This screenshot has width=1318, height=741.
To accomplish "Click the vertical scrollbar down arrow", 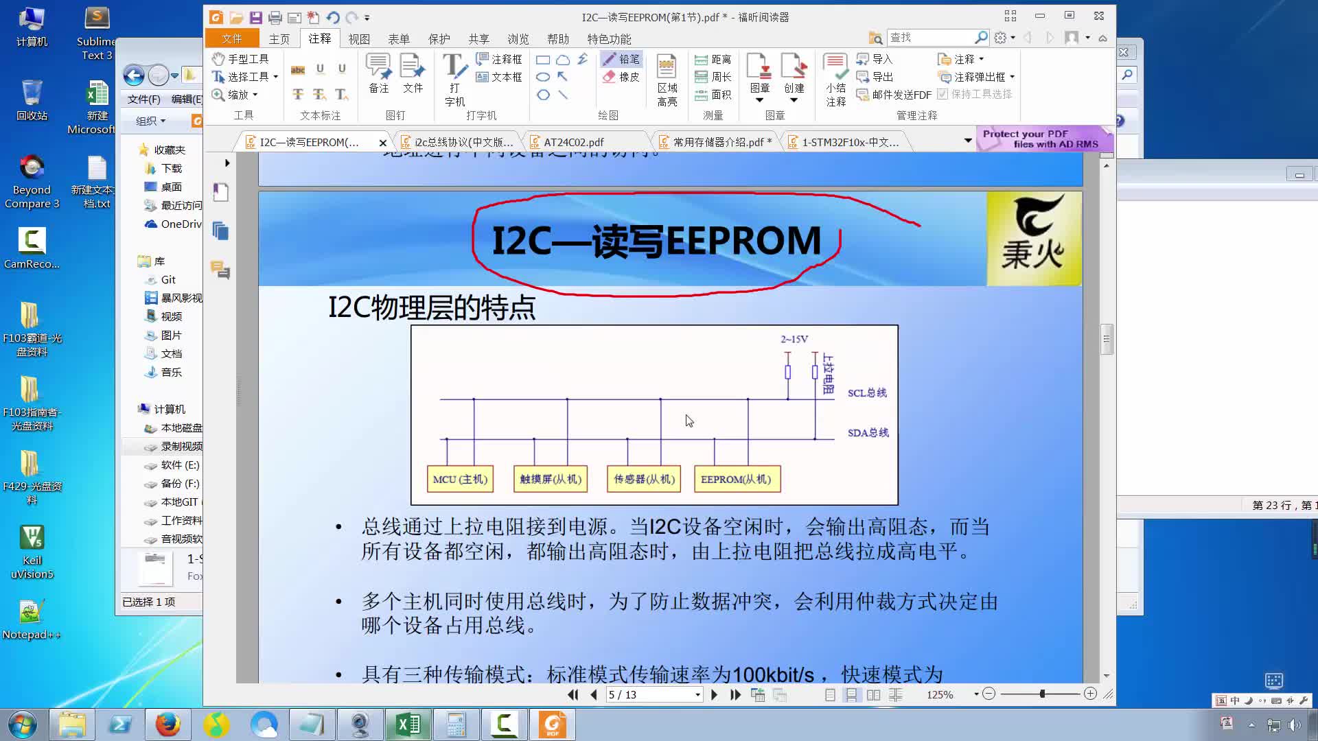I will (1106, 675).
